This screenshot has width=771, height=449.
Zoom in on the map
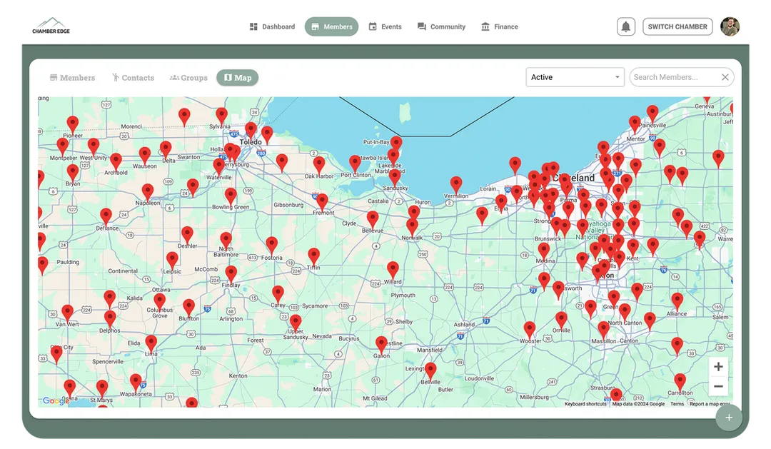click(x=718, y=367)
